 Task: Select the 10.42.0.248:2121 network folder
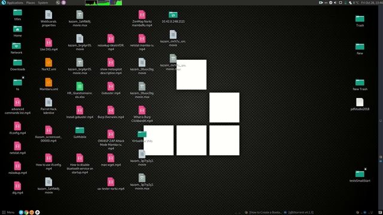[173, 17]
